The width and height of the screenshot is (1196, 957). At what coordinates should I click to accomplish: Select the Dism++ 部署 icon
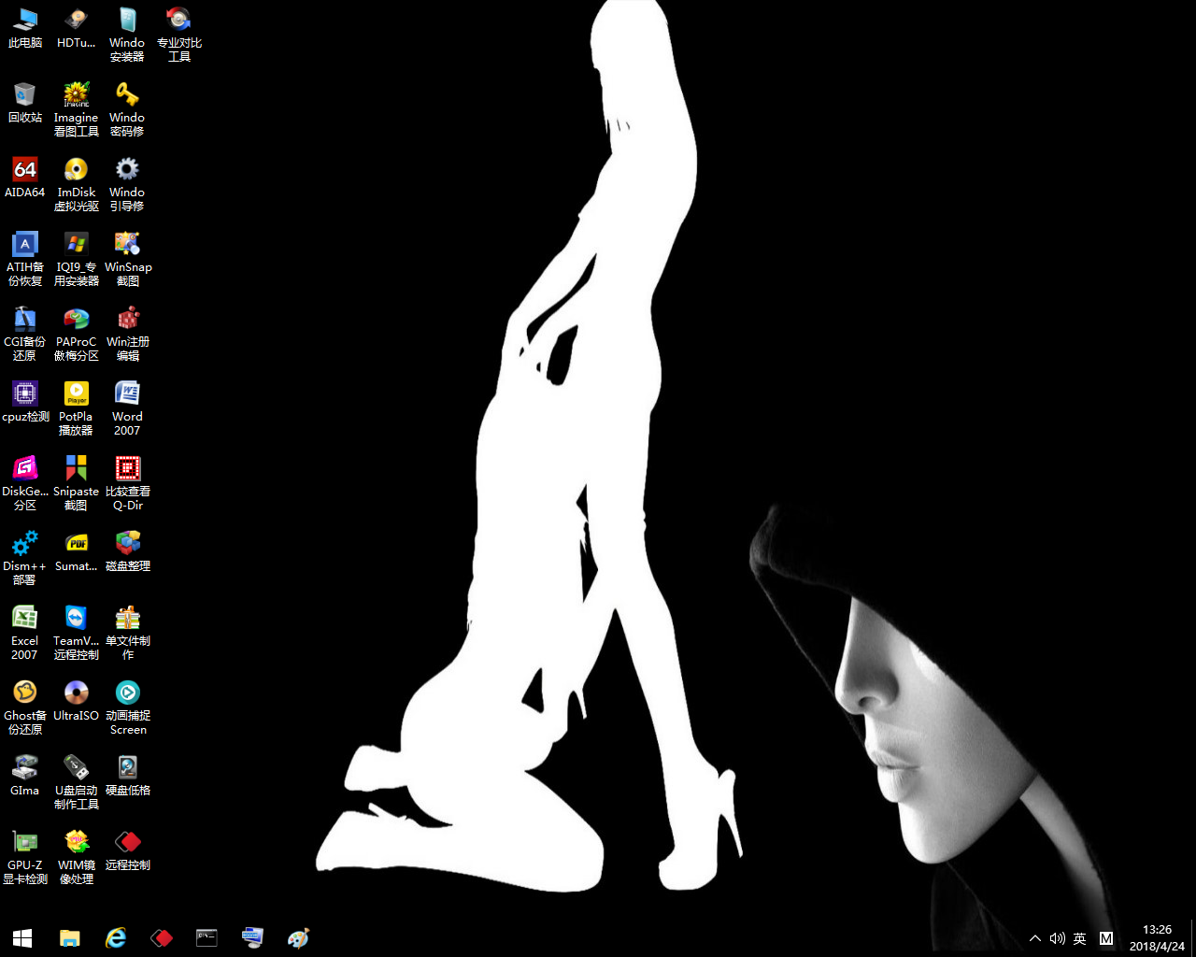(25, 558)
